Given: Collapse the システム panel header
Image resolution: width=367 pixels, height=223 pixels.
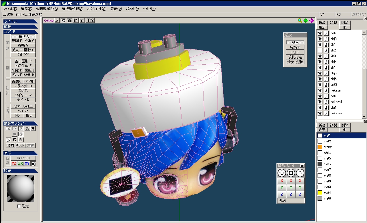Looking at the screenshot, I should point(21,21).
